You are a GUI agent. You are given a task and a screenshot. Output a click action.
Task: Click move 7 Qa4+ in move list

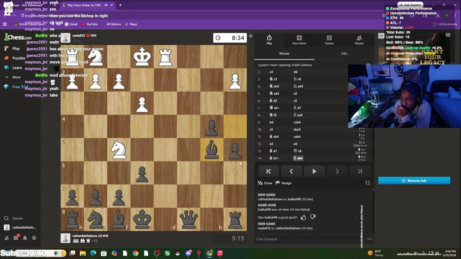(x=274, y=108)
